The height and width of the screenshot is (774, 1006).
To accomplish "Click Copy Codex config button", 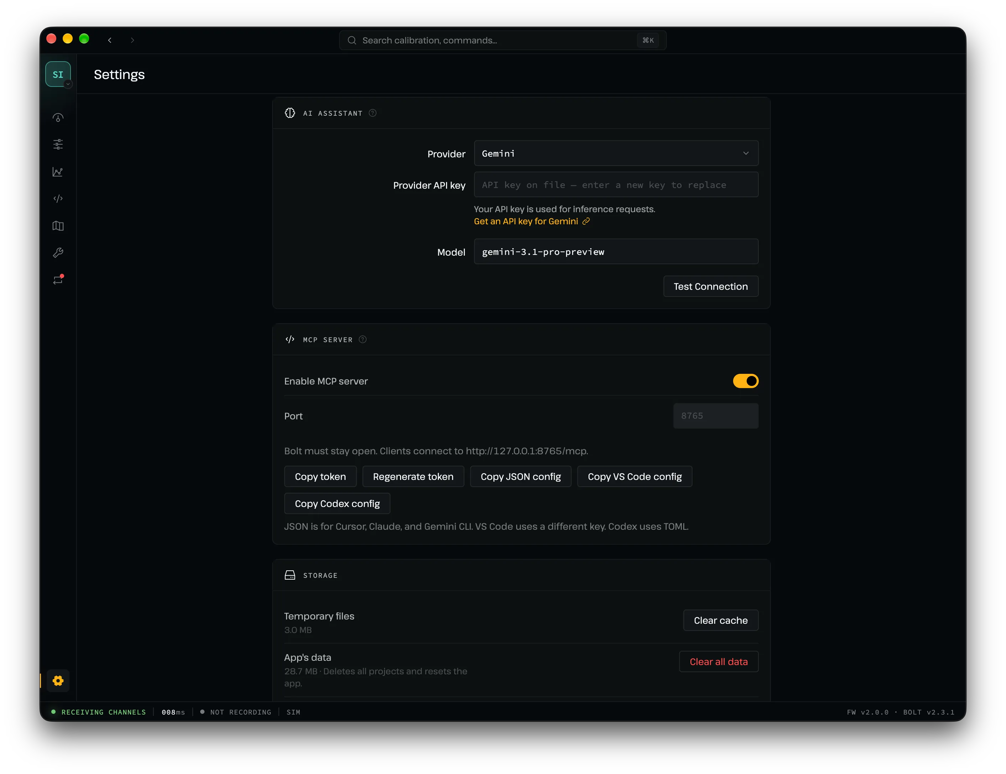I will click(337, 504).
